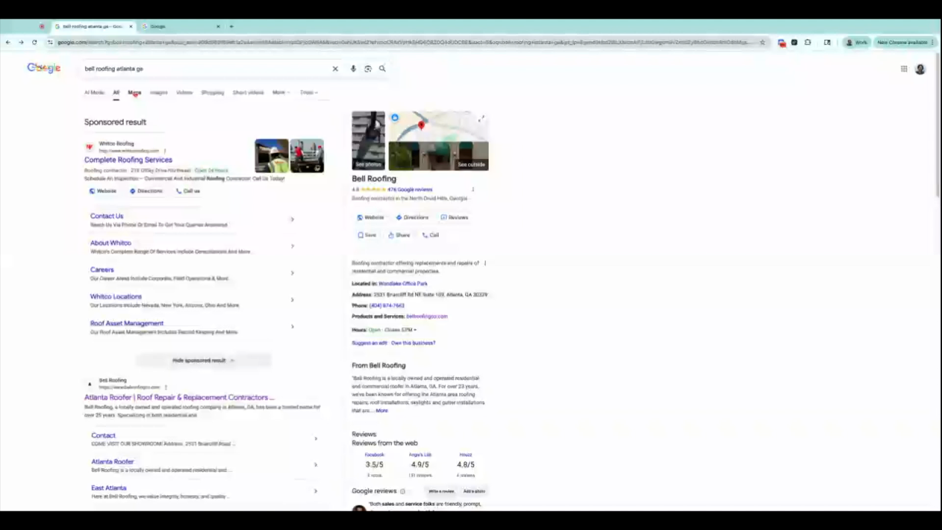Open See photos thumbnail for Bell Roofing
The height and width of the screenshot is (530, 942).
pos(369,141)
